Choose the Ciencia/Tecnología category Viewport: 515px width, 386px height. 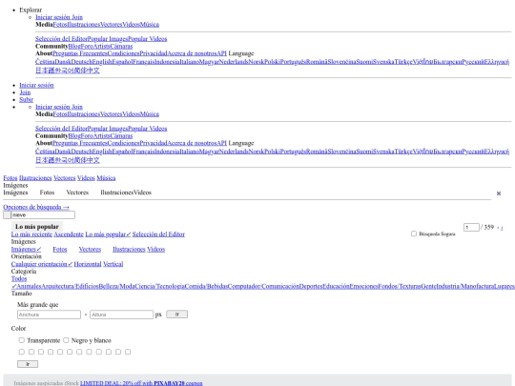(x=159, y=286)
